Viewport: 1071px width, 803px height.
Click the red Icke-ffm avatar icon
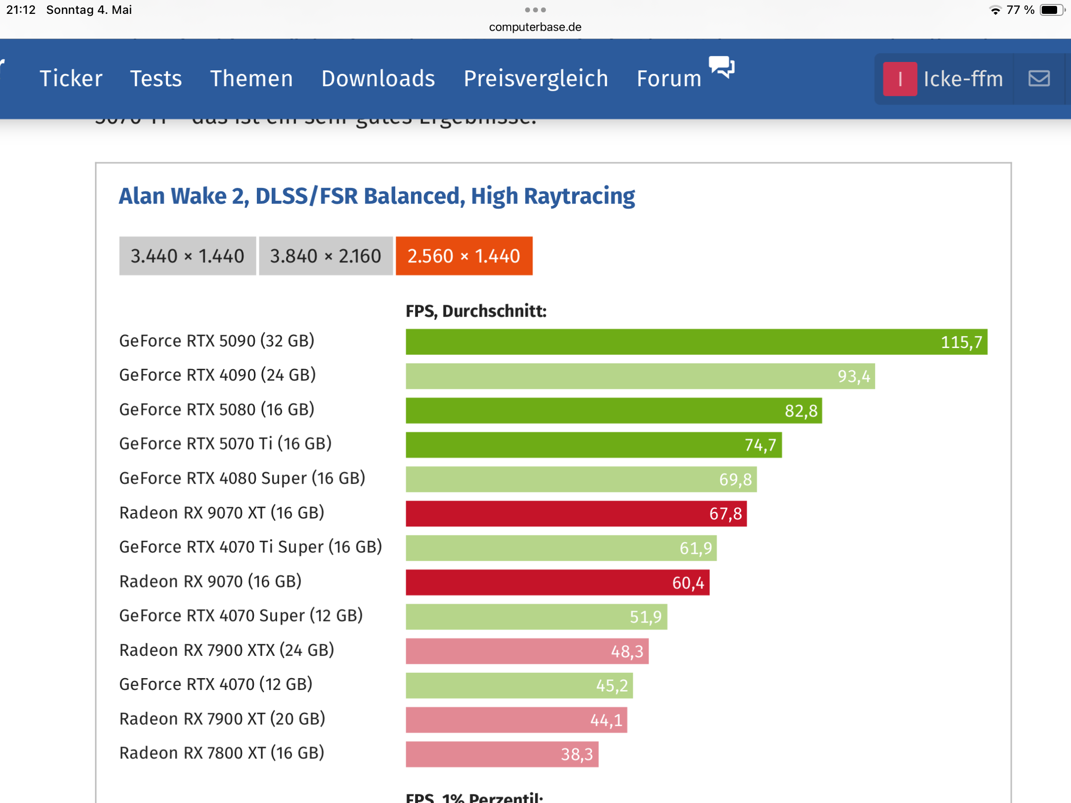[899, 79]
